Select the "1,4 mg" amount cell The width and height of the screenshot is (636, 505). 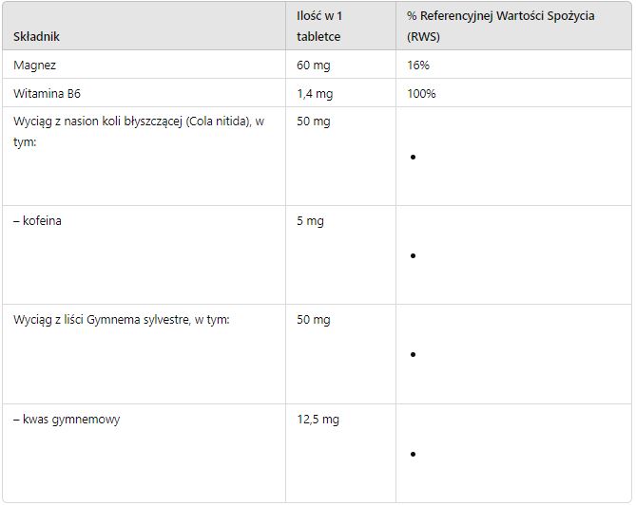[x=315, y=94]
